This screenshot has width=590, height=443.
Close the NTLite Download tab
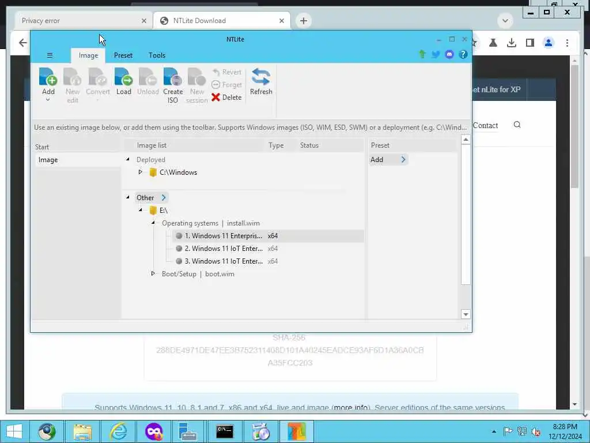281,21
